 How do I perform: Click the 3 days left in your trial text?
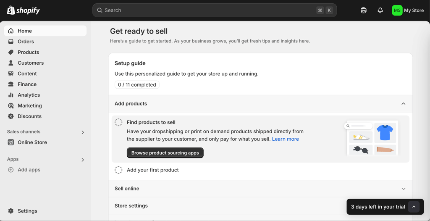pos(378,207)
